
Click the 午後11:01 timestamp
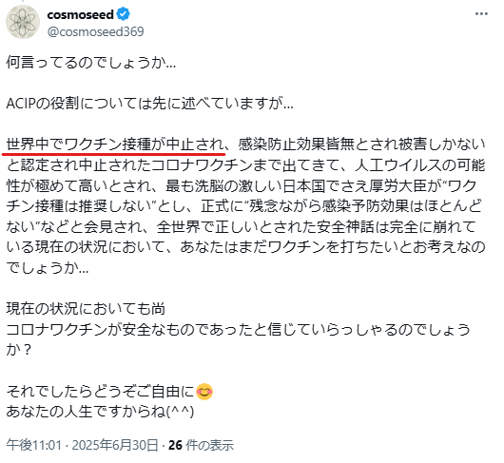pos(33,445)
